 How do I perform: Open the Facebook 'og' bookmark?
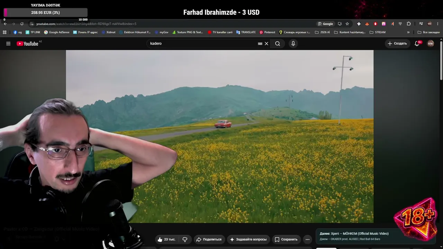pos(18,32)
